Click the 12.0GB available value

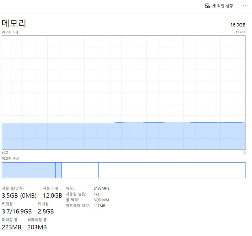coord(52,196)
